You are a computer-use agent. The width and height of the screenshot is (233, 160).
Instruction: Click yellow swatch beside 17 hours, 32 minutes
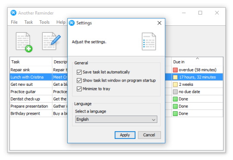[175, 77]
